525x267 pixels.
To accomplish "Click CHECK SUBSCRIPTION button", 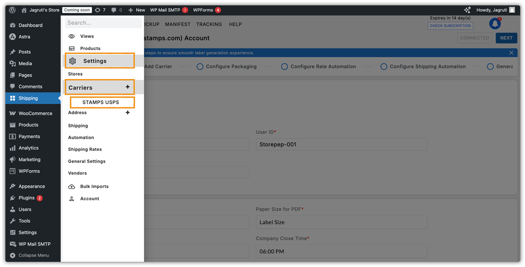I will tap(451, 26).
